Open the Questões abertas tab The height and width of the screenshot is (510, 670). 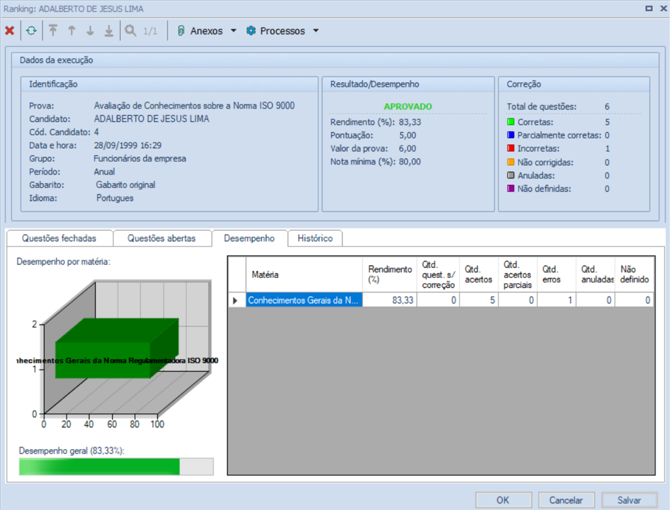point(161,238)
